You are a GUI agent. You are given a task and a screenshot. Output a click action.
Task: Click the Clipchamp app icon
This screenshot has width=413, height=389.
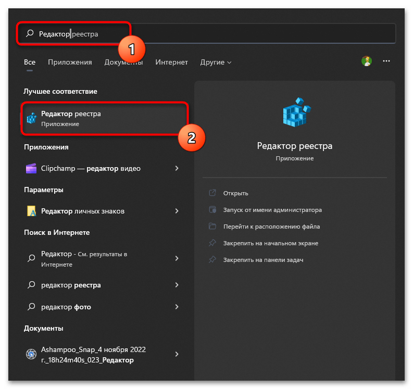pos(31,168)
